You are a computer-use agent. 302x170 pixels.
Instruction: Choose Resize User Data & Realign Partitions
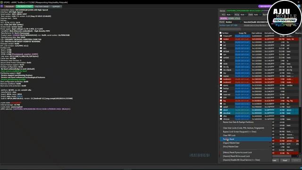coord(246,122)
